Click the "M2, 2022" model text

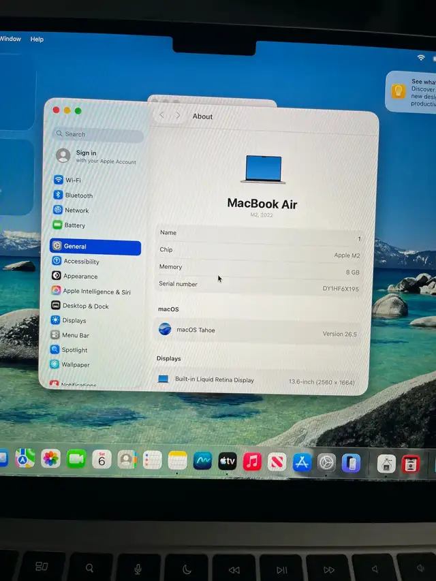(262, 215)
